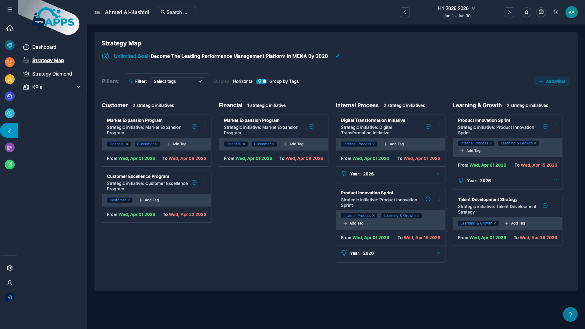
Task: Click the notifications bell icon
Action: 526,12
